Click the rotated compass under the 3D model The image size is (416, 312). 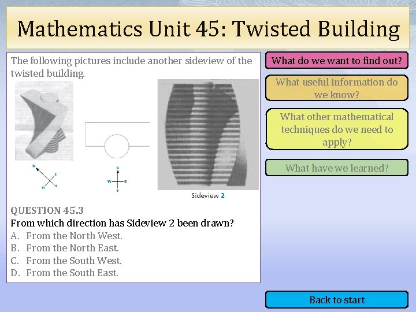pyautogui.click(x=45, y=177)
